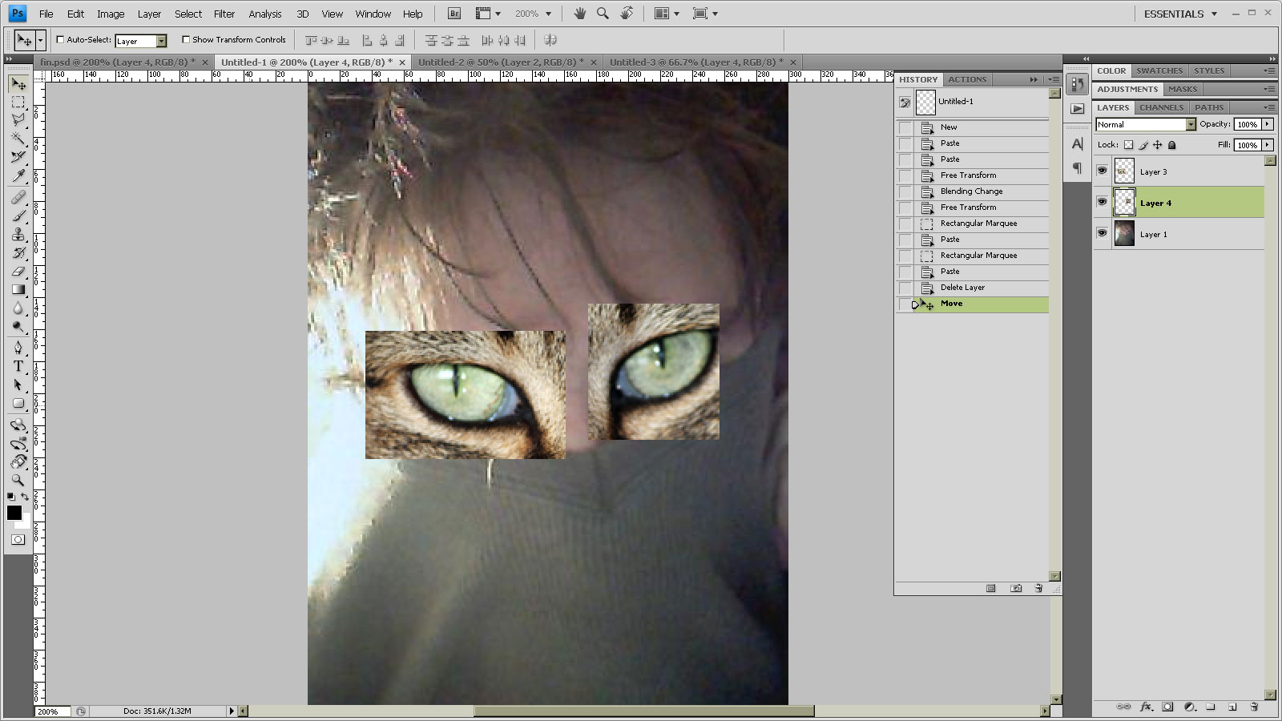The width and height of the screenshot is (1282, 721).
Task: Select the Eraser tool
Action: 18,271
